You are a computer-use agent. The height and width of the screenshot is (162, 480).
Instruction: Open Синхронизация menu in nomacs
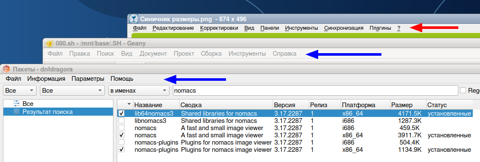pos(344,28)
